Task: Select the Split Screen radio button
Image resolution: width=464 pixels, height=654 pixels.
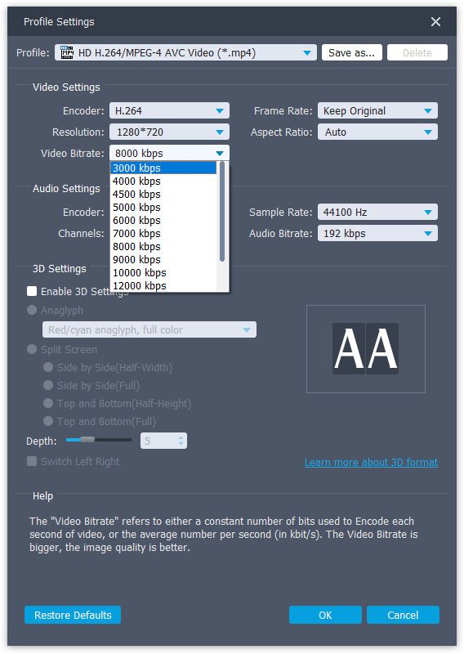Action: 32,349
